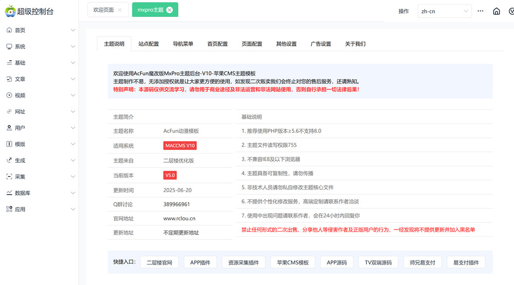Click the 用户 person icon in sidebar
This screenshot has height=285, width=514.
click(x=9, y=128)
